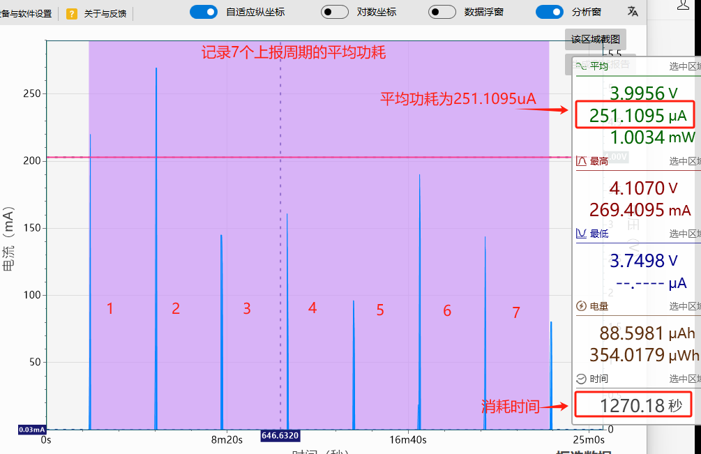
Task: Click the 8m20s time axis label
Action: click(x=227, y=440)
